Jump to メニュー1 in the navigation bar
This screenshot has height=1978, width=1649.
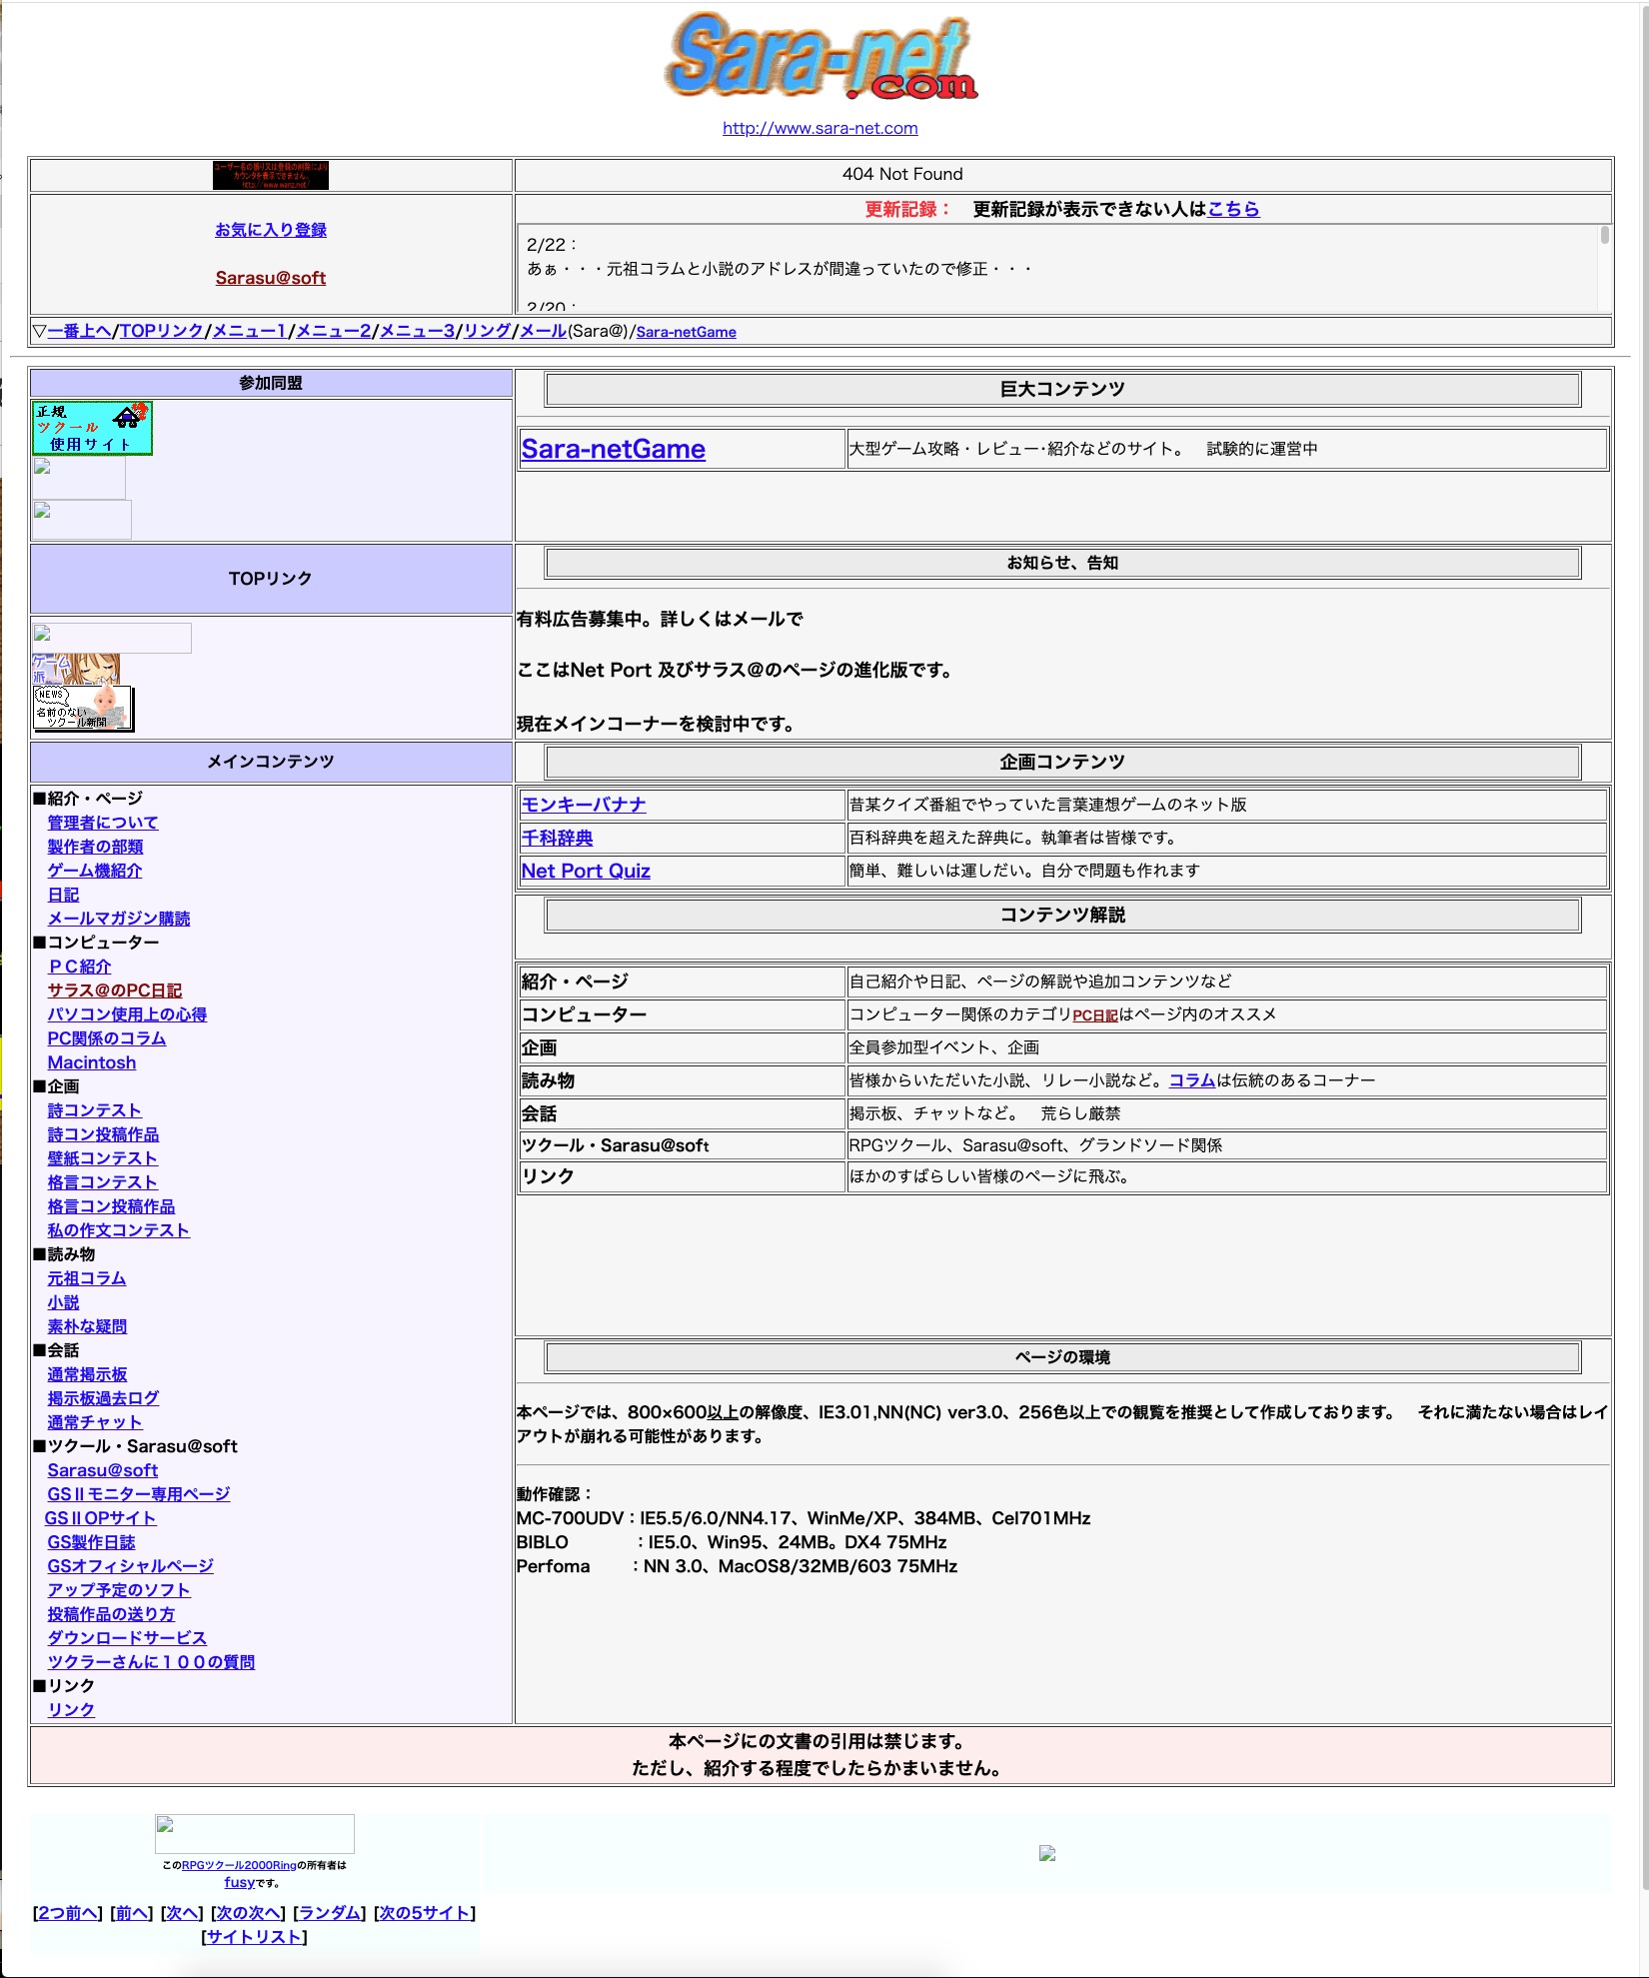249,331
